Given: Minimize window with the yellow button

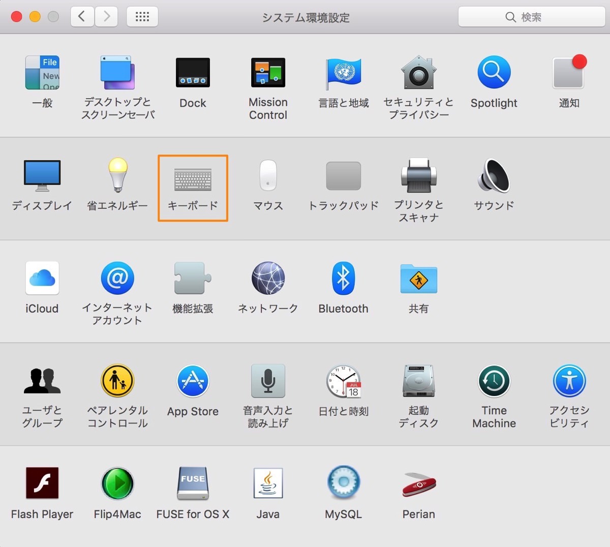Looking at the screenshot, I should tap(35, 17).
